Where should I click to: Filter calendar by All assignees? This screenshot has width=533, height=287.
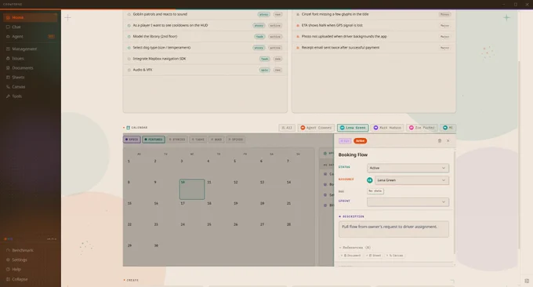[287, 128]
